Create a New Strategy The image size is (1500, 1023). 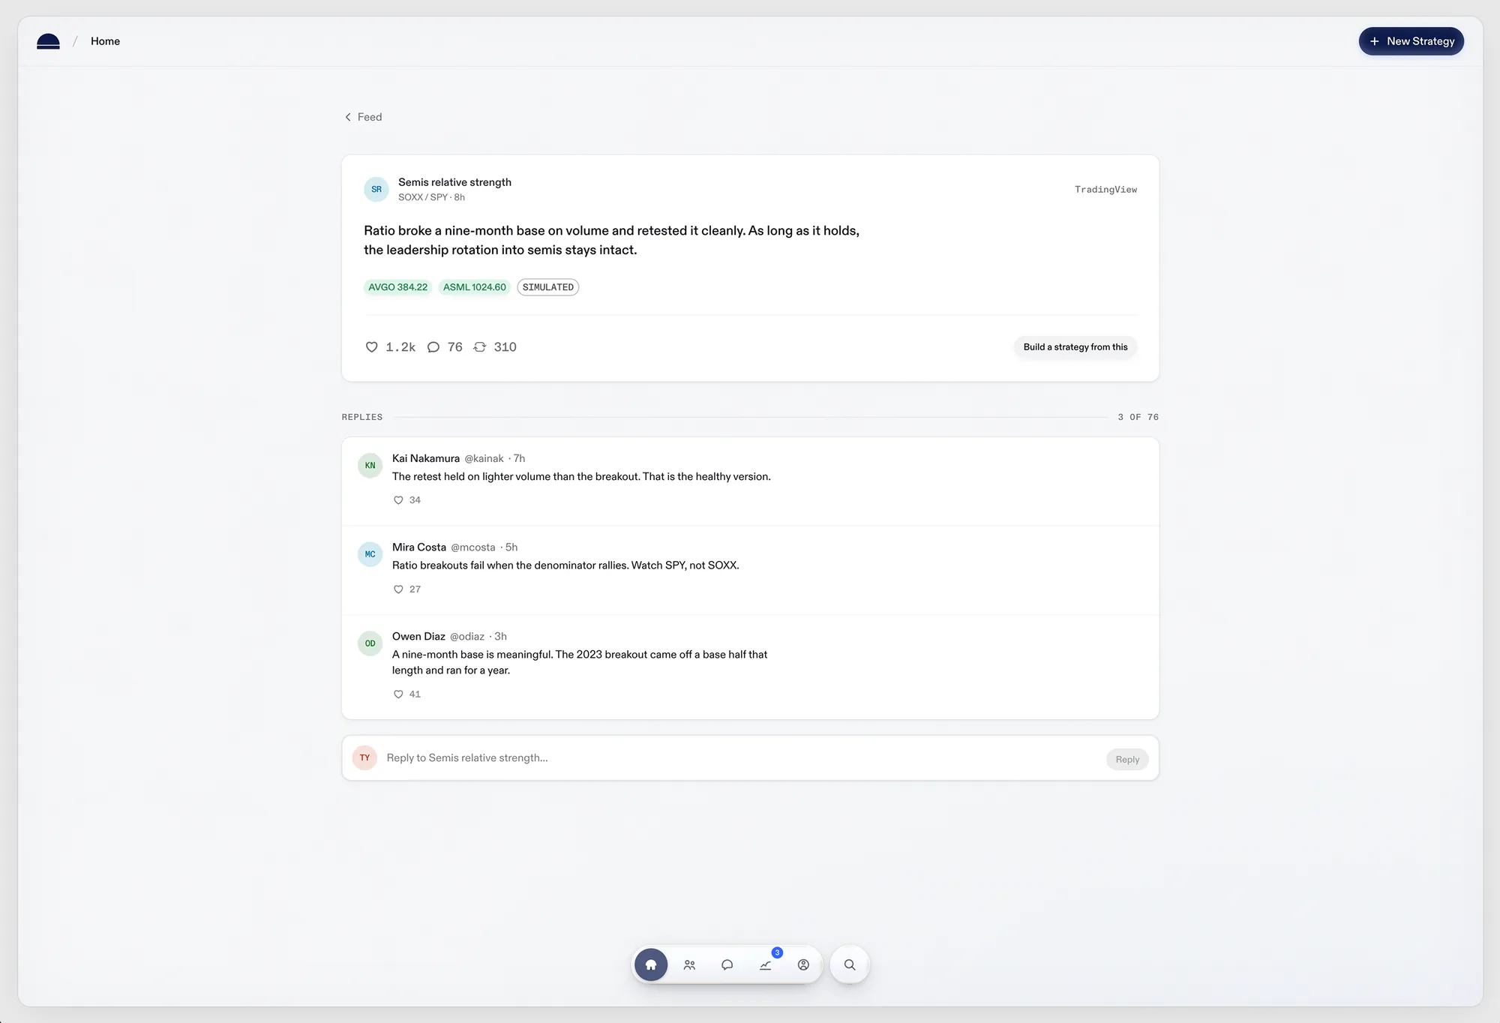coord(1411,41)
